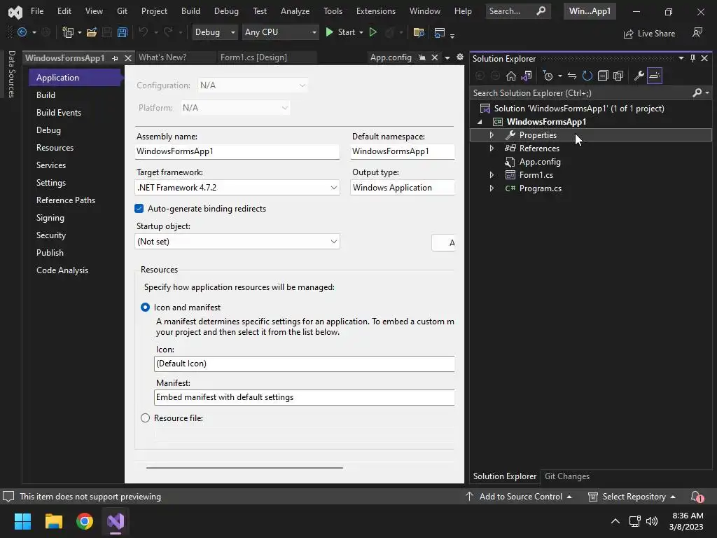
Task: Click the notifications bell in status bar
Action: (697, 497)
